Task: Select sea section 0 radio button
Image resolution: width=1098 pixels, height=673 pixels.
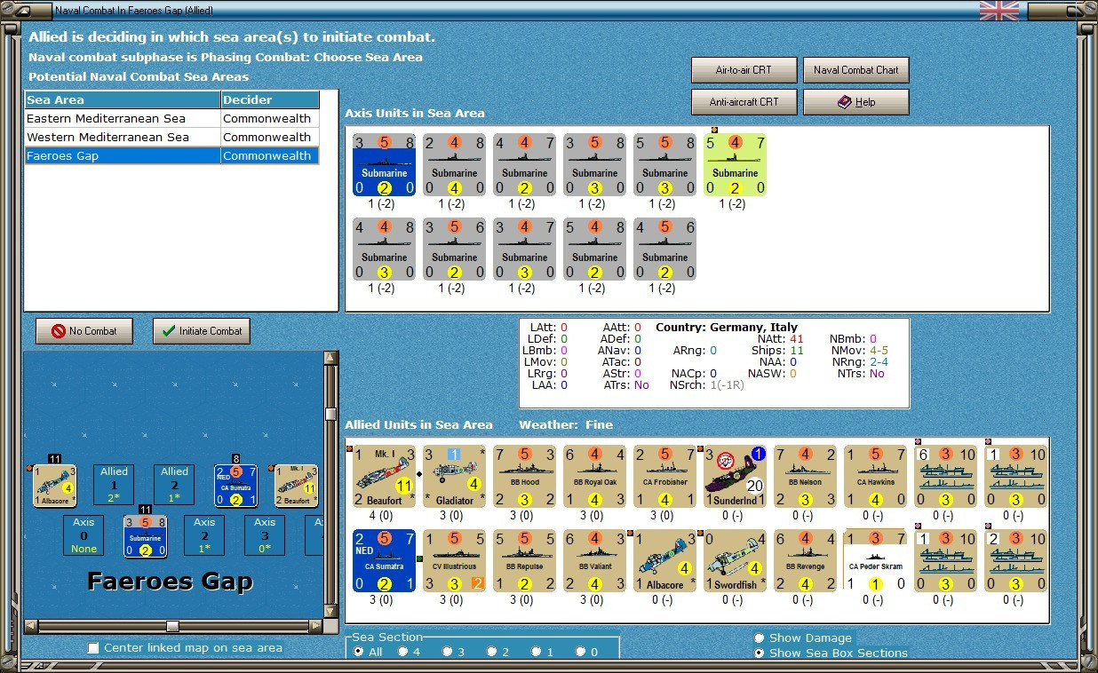Action: (x=581, y=652)
